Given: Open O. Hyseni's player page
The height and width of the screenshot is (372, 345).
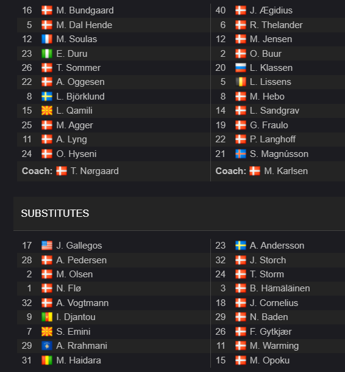Looking at the screenshot, I should [76, 154].
